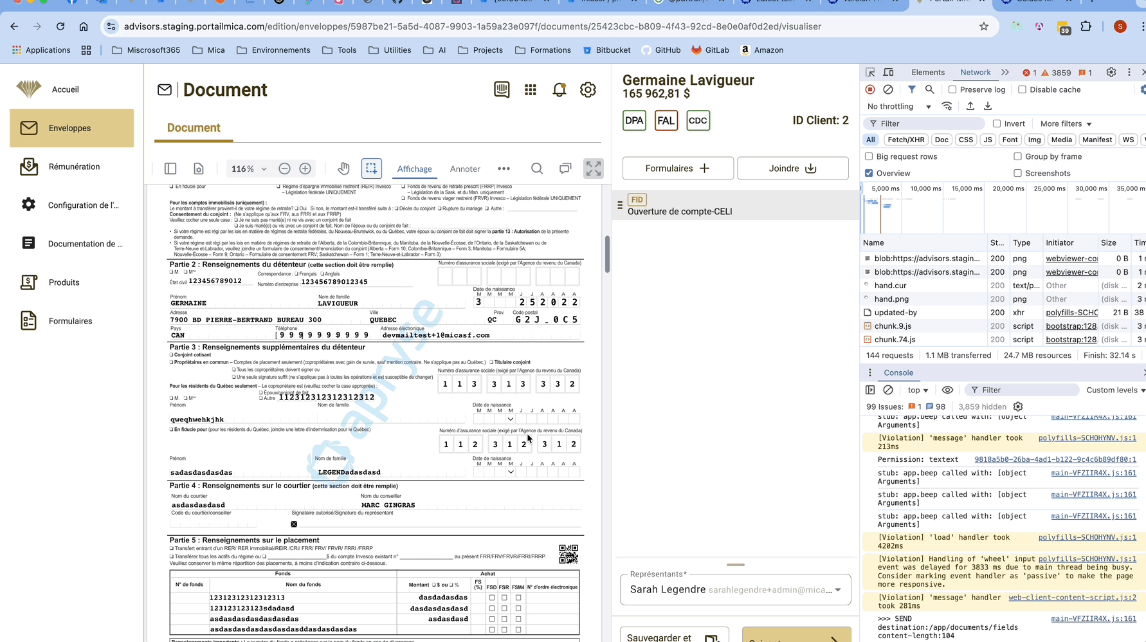This screenshot has height=642, width=1146.
Task: Clear the network log
Action: pyautogui.click(x=888, y=89)
